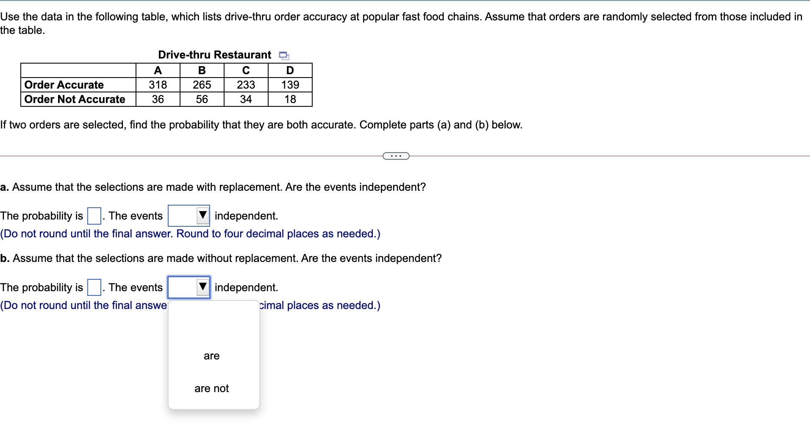Click the probability answer box in part (b)
Screen dimensions: 810x423
click(x=93, y=287)
